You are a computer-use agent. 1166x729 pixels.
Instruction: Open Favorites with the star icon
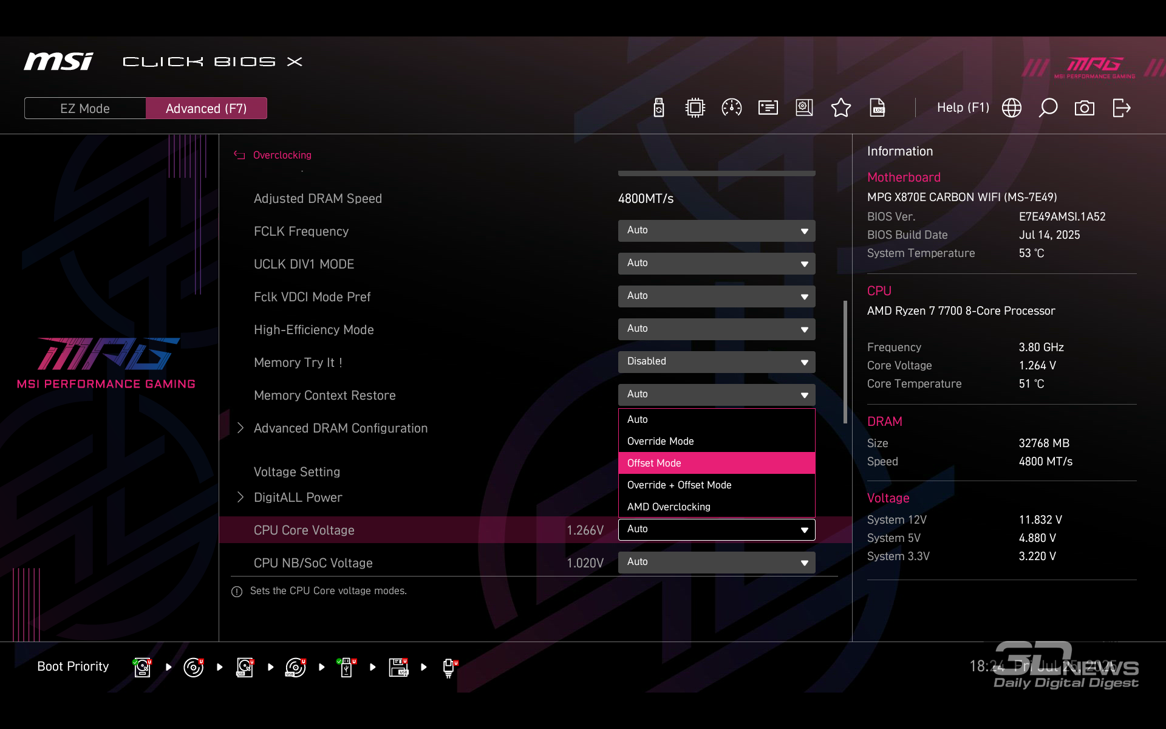[840, 108]
